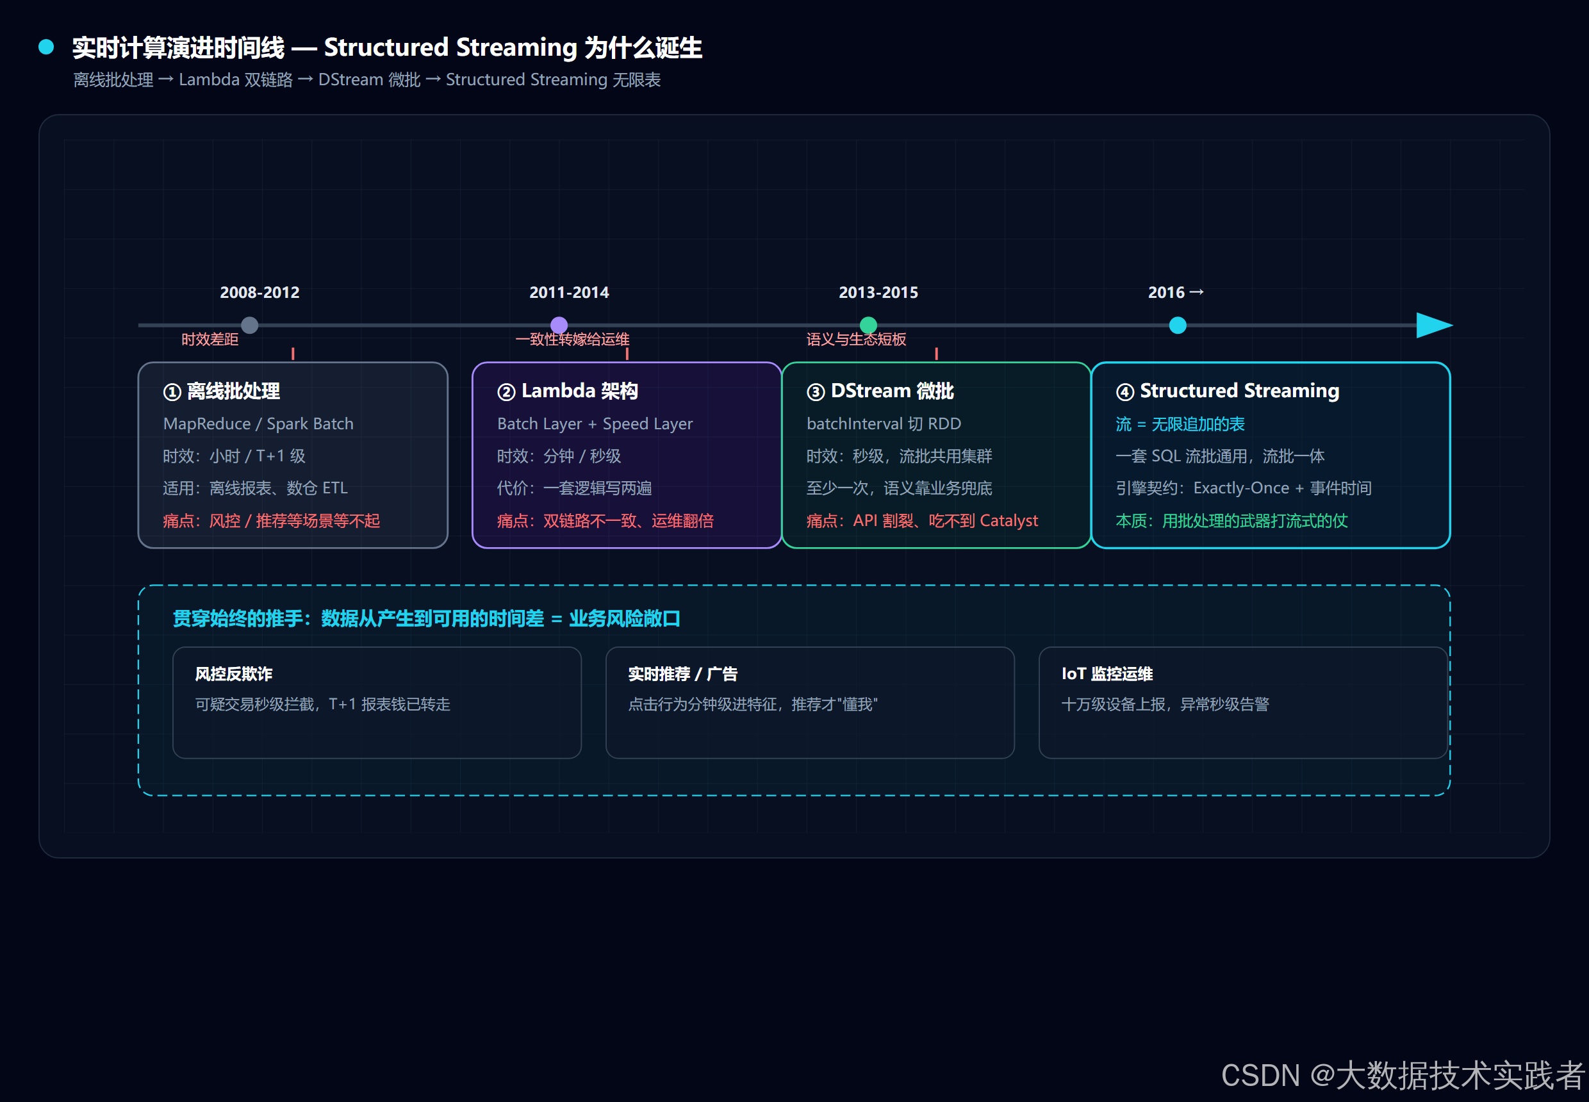Click the line 一套 SQL 流批通用，流批一体
This screenshot has width=1589, height=1102.
click(1220, 456)
